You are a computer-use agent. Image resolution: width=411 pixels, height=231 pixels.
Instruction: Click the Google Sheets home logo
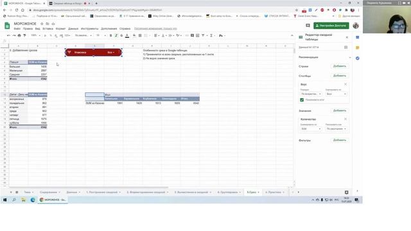[7, 26]
